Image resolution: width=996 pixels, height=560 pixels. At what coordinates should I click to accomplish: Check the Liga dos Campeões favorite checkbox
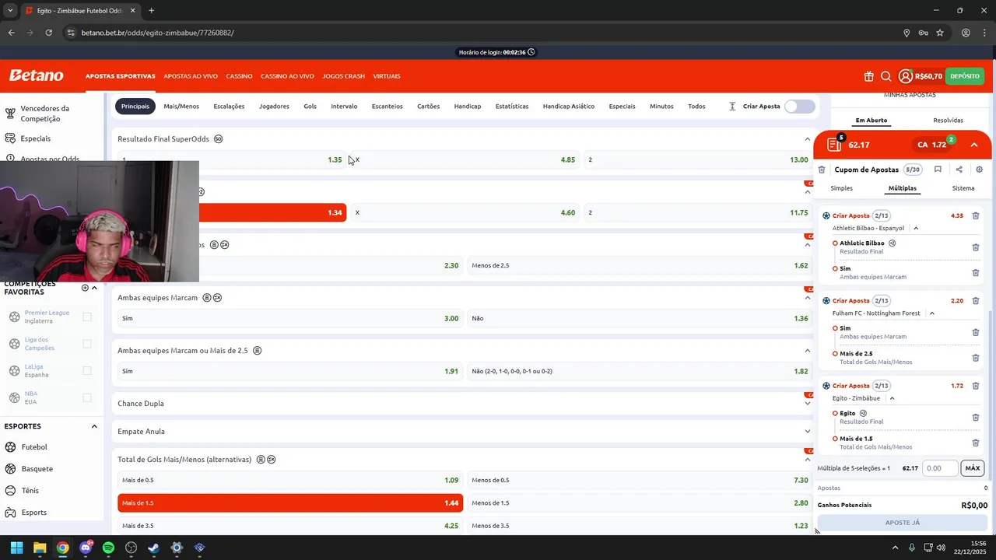point(87,344)
